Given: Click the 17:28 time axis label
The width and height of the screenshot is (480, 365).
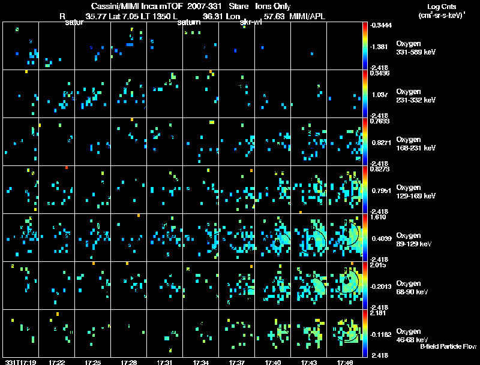Looking at the screenshot, I should (x=128, y=363).
